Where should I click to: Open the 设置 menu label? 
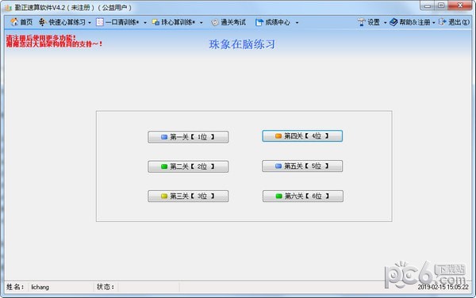click(x=374, y=22)
